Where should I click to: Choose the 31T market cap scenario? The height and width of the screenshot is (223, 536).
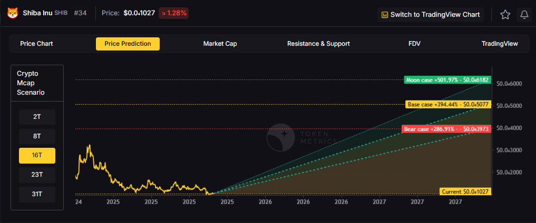pos(37,195)
